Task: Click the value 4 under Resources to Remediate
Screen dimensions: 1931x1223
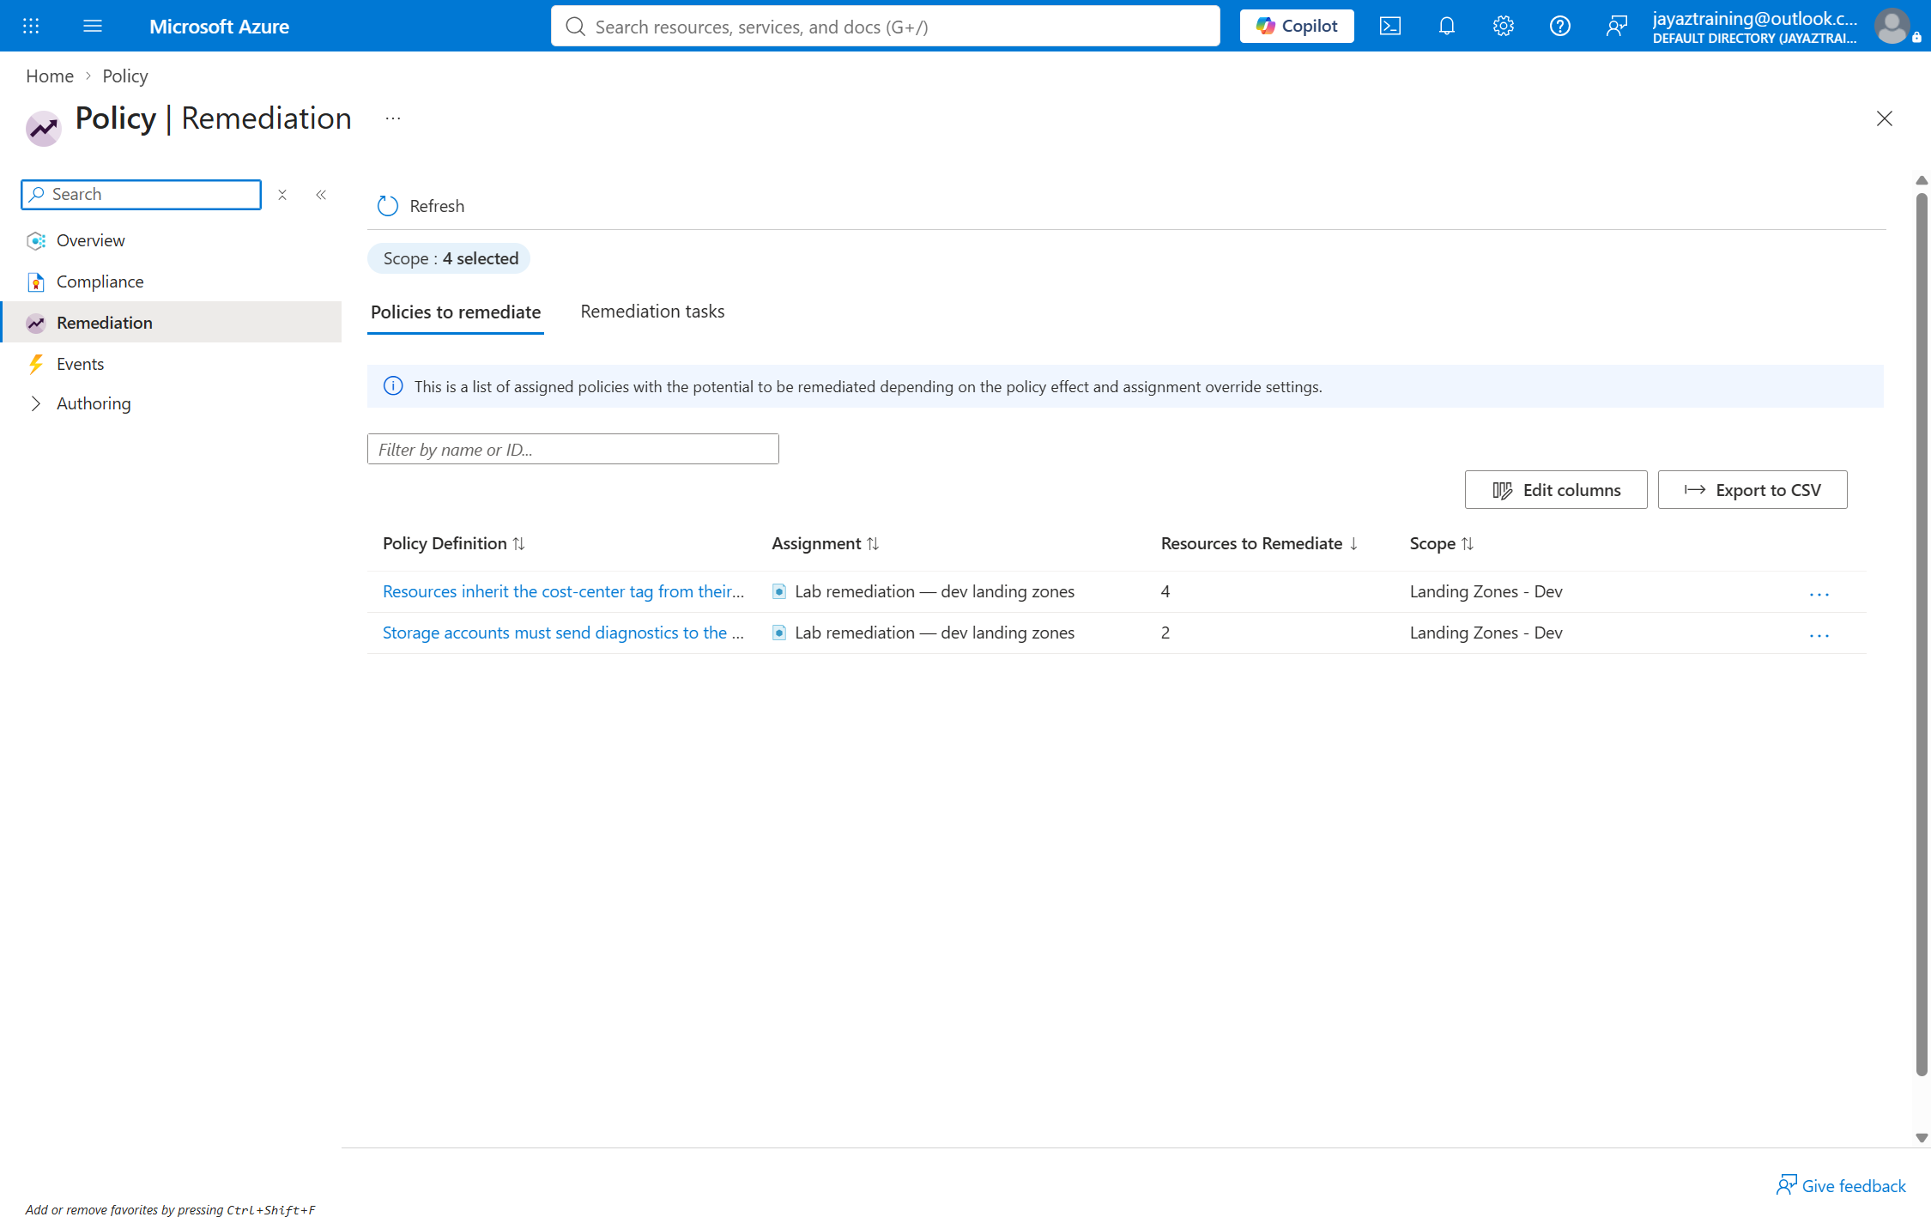Action: 1165,591
